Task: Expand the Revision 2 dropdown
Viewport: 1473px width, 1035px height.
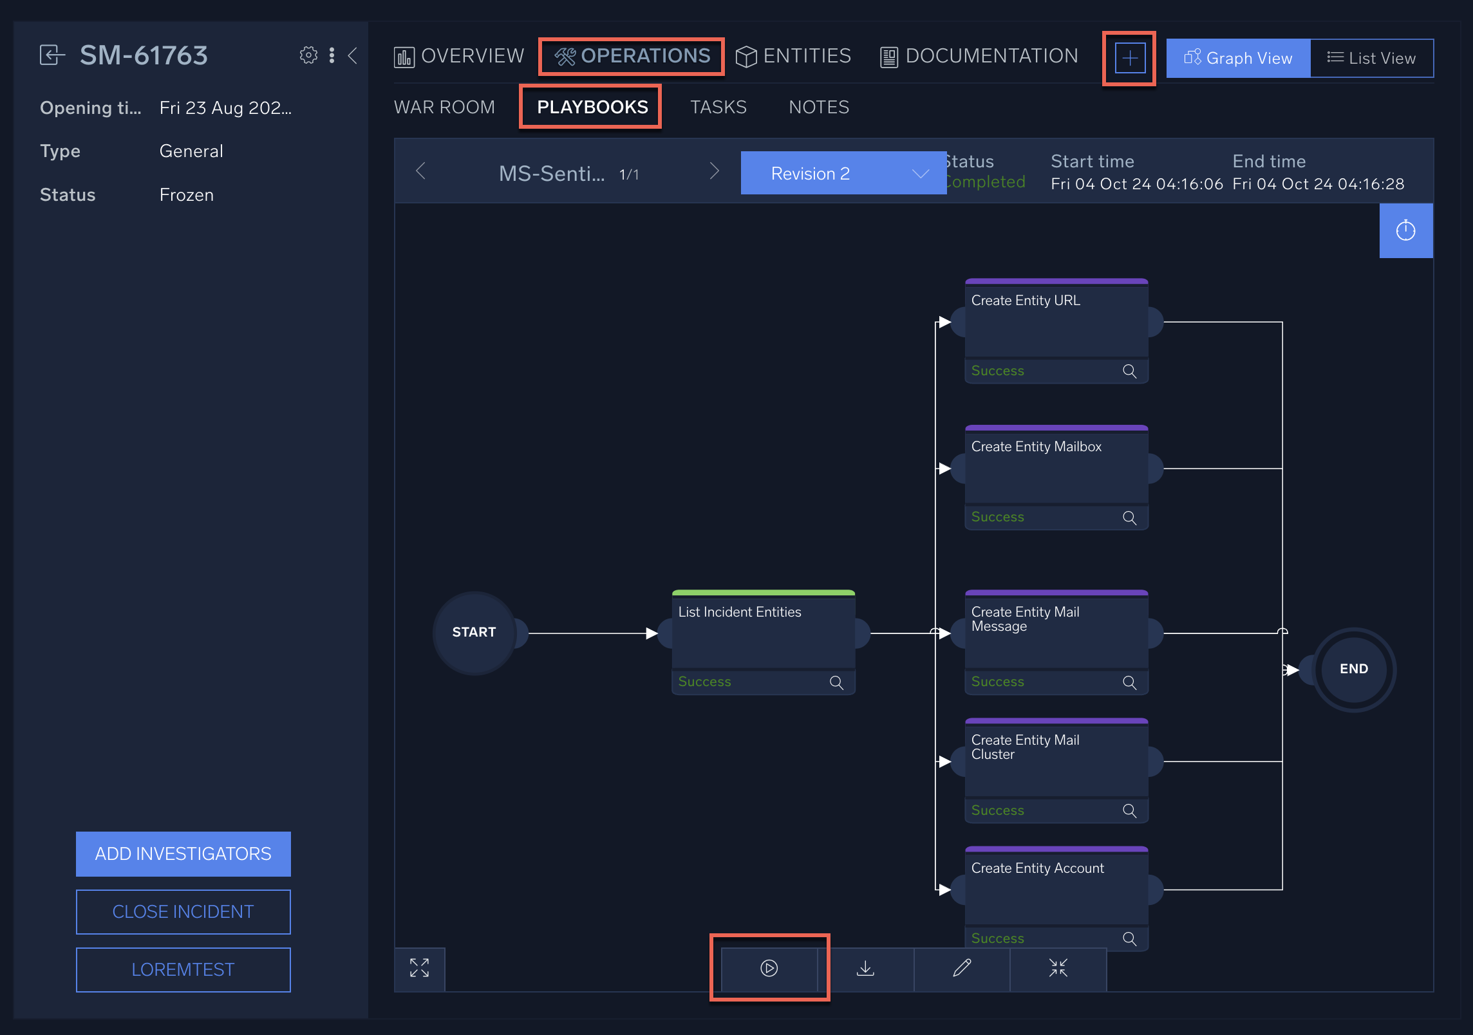Action: tap(843, 173)
